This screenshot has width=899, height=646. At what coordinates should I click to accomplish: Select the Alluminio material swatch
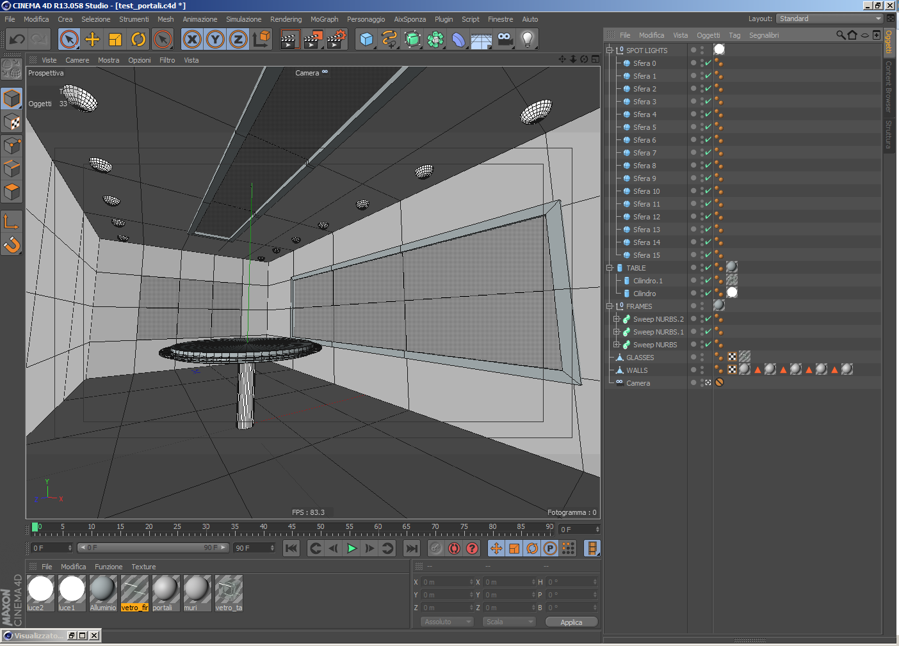coord(102,589)
